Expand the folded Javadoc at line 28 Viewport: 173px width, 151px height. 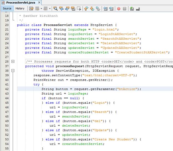(13, 61)
